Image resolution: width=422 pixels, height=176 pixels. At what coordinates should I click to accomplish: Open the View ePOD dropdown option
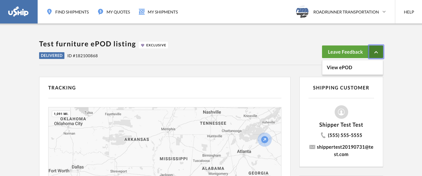pyautogui.click(x=339, y=67)
